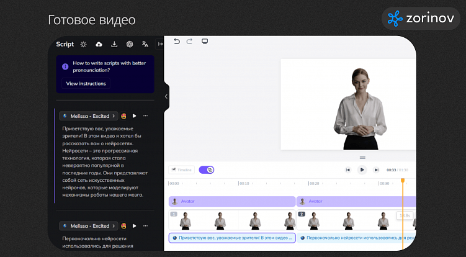The image size is (466, 257).
Task: Toggle the purple switch next to Timeline
Action: 207,170
